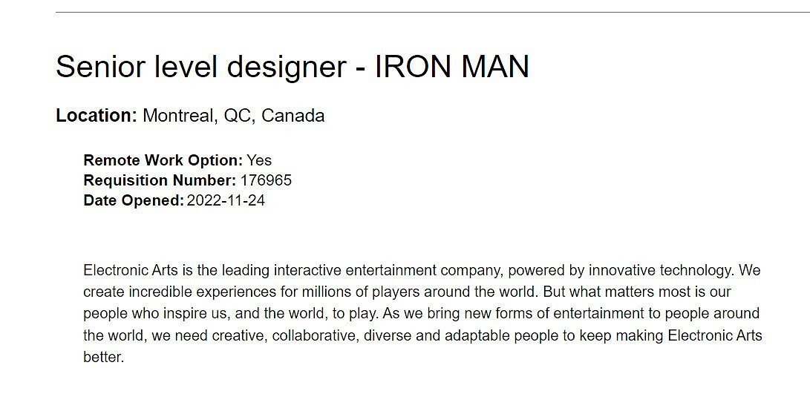Select the "Montreal, QC, Canada" location text
The image size is (810, 394).
click(x=233, y=116)
